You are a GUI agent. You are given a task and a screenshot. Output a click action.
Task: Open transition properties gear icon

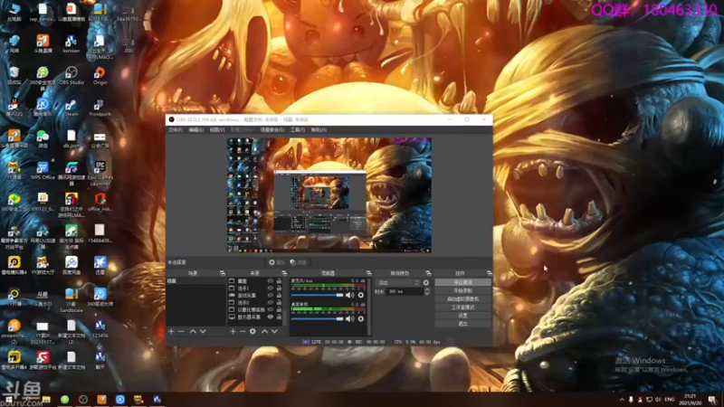click(x=425, y=282)
